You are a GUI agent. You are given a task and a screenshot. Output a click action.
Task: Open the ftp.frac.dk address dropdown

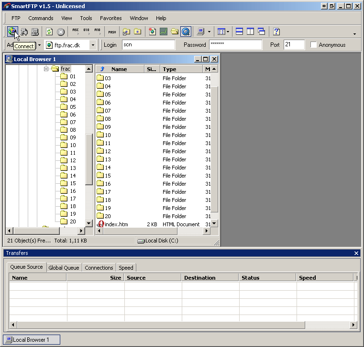pyautogui.click(x=93, y=45)
